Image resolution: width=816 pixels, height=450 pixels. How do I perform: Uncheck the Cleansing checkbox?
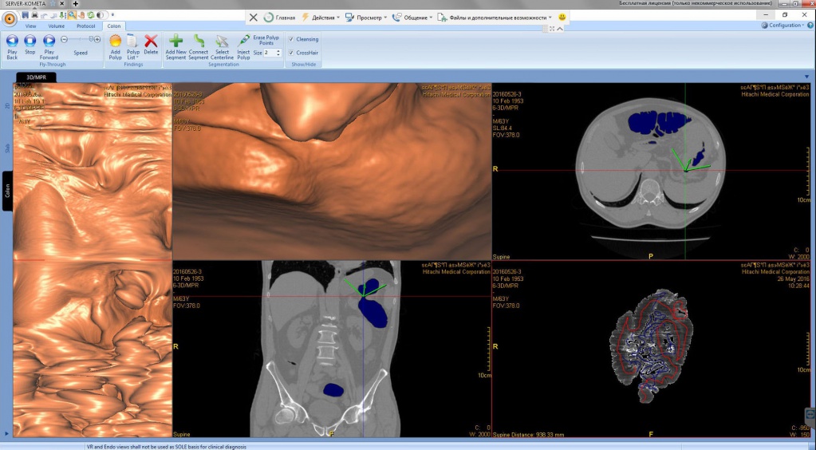292,39
